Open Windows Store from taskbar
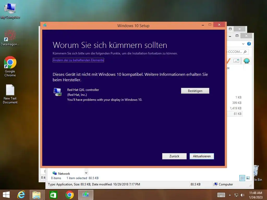Viewport: 267px width, 200px height. click(53, 195)
